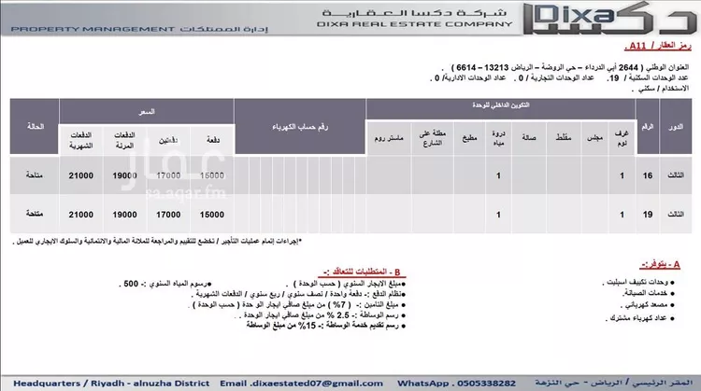
Task: Click the 'دفعتين' sub-header
Action: pos(168,140)
